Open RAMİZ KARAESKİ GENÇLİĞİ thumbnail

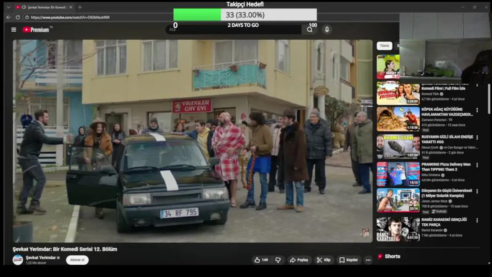398,229
